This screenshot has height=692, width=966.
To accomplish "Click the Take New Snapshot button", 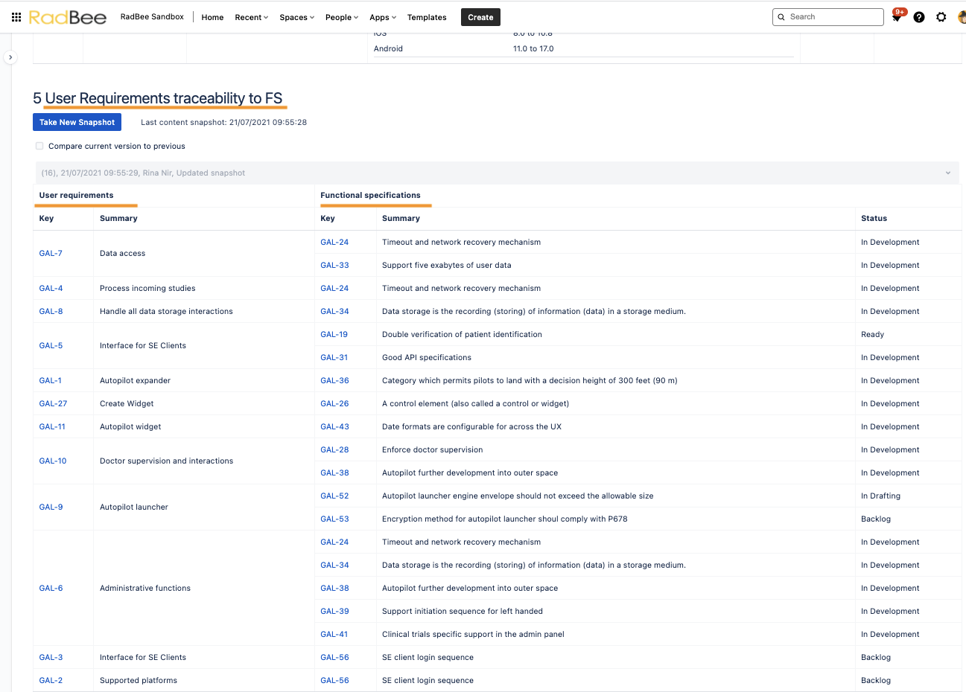I will [77, 122].
